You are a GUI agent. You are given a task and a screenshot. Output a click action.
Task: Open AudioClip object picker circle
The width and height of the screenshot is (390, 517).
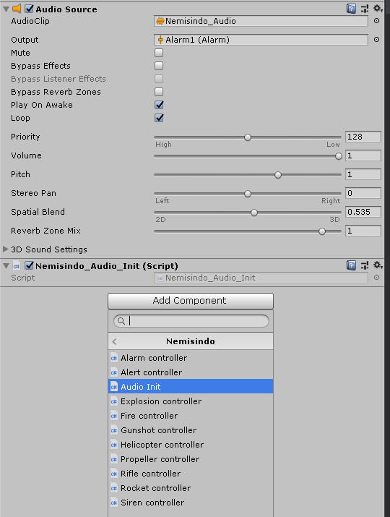tap(376, 21)
